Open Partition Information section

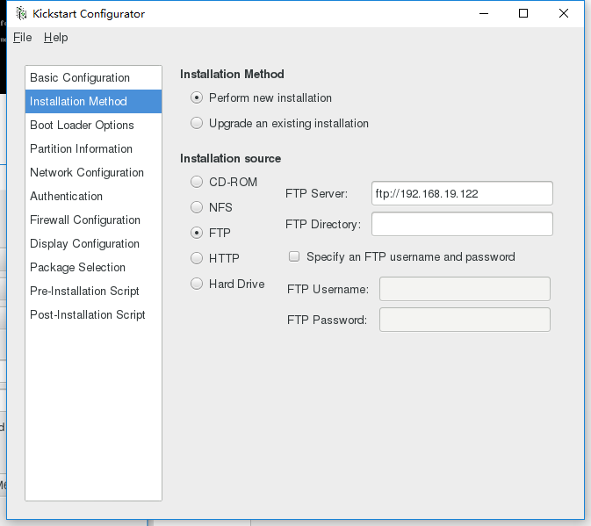[x=81, y=149]
